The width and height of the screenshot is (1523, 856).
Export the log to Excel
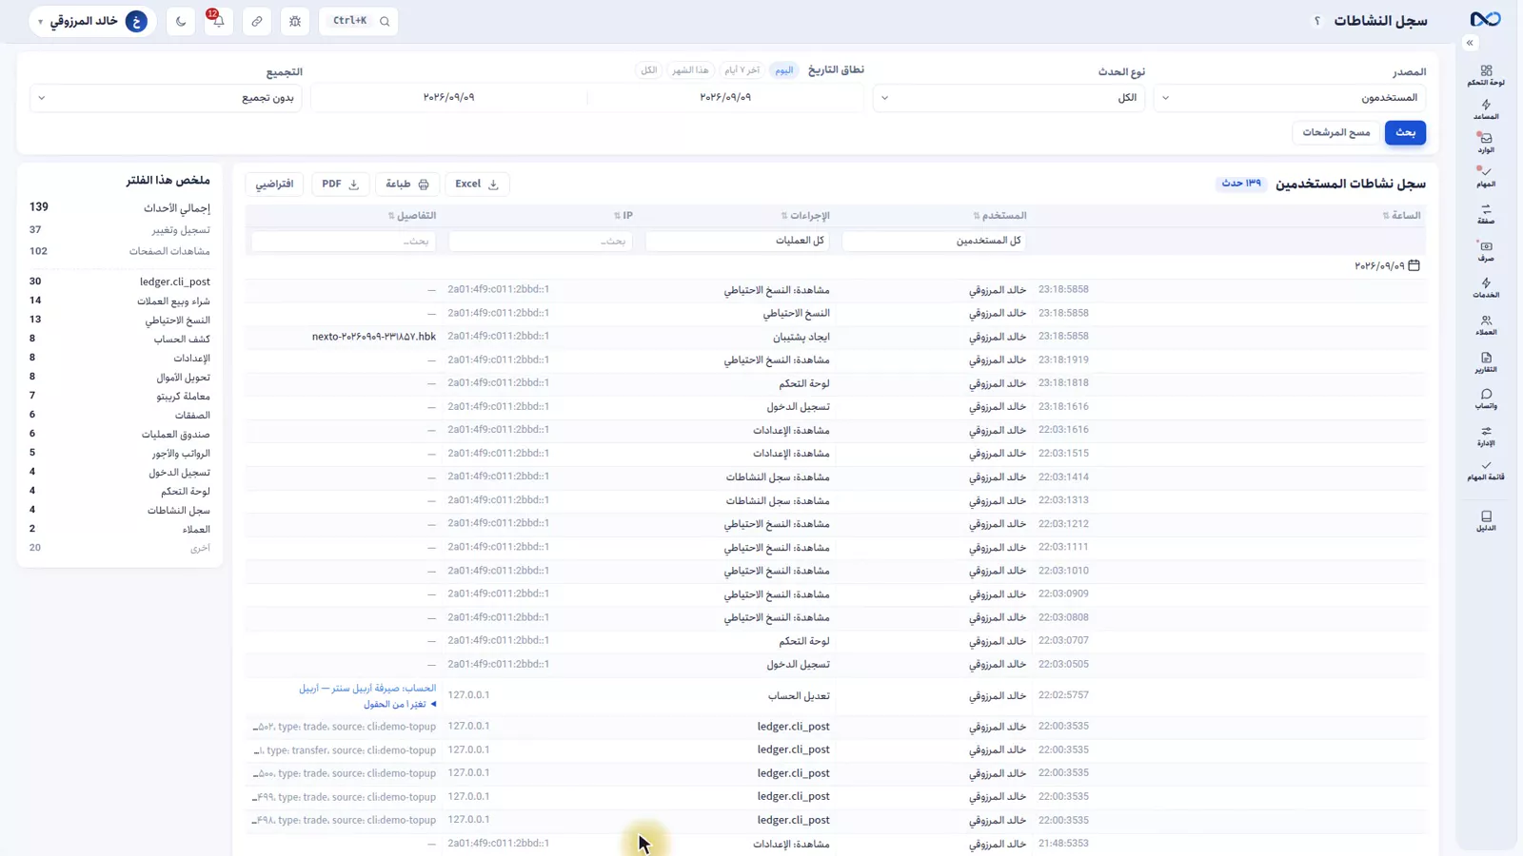pyautogui.click(x=477, y=184)
